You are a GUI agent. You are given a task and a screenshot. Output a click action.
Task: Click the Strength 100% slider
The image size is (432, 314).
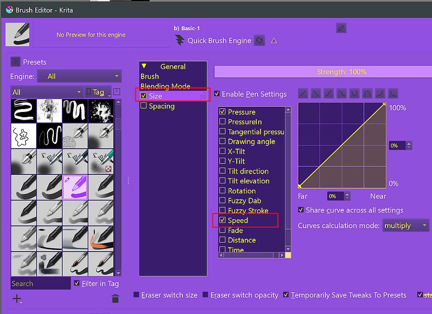click(x=341, y=72)
